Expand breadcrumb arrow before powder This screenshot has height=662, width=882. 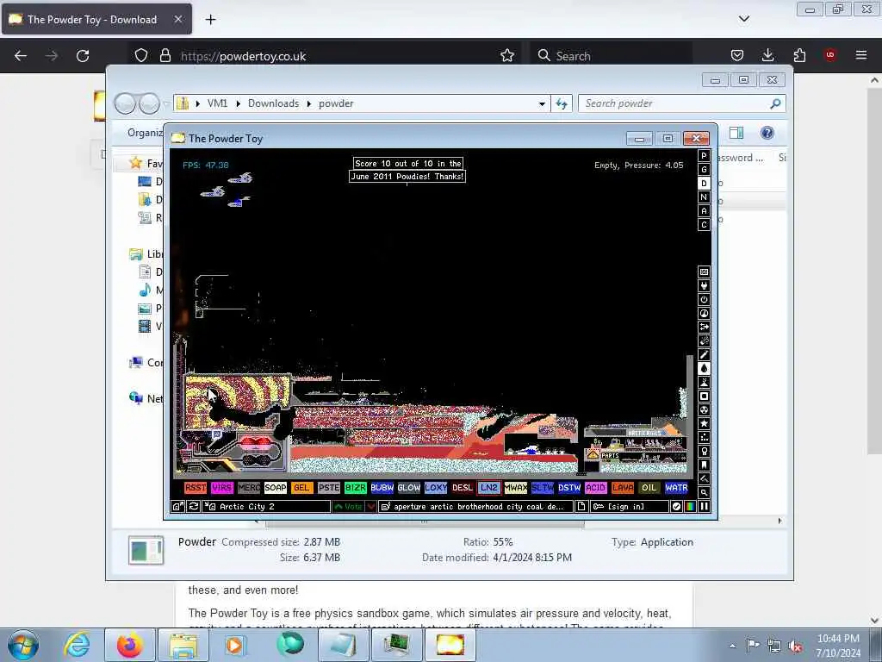click(x=309, y=103)
